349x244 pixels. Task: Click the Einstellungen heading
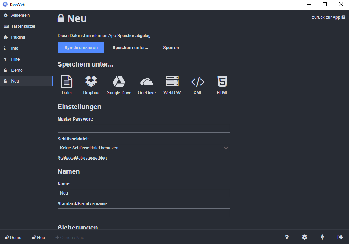point(80,107)
